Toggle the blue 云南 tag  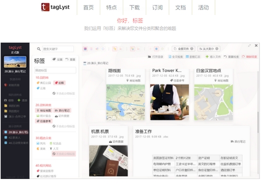click(41, 88)
